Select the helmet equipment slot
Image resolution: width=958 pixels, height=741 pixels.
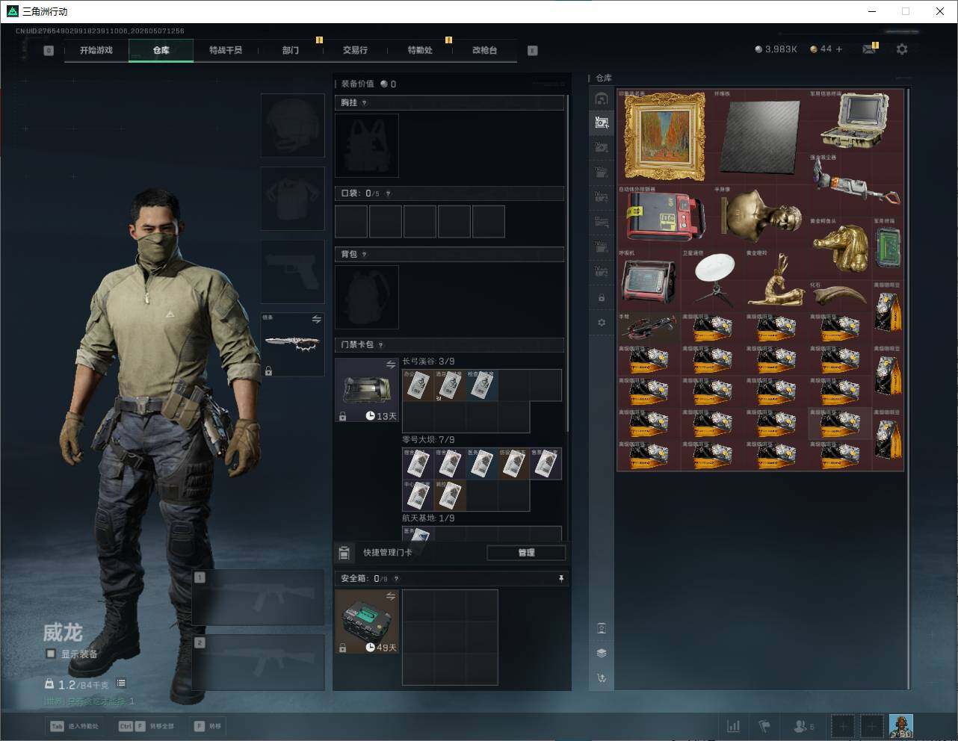coord(292,125)
